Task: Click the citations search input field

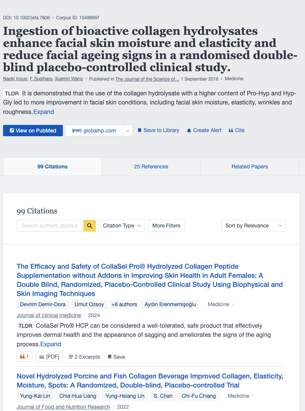Action: [50, 226]
